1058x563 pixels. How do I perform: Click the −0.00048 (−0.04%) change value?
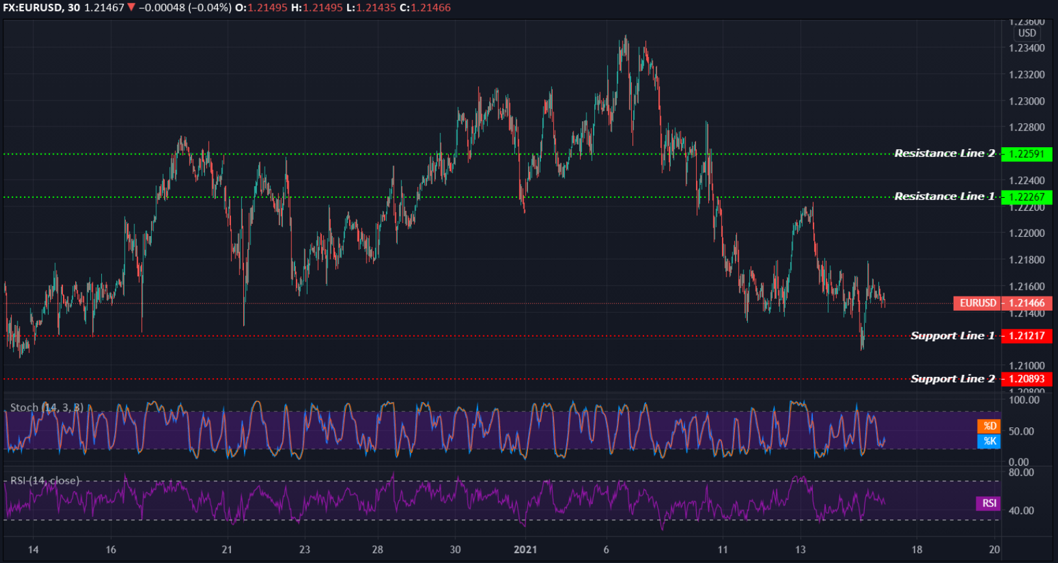coord(185,8)
